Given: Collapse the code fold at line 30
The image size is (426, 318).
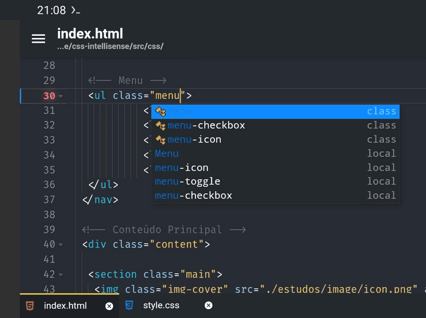Looking at the screenshot, I should 60,96.
